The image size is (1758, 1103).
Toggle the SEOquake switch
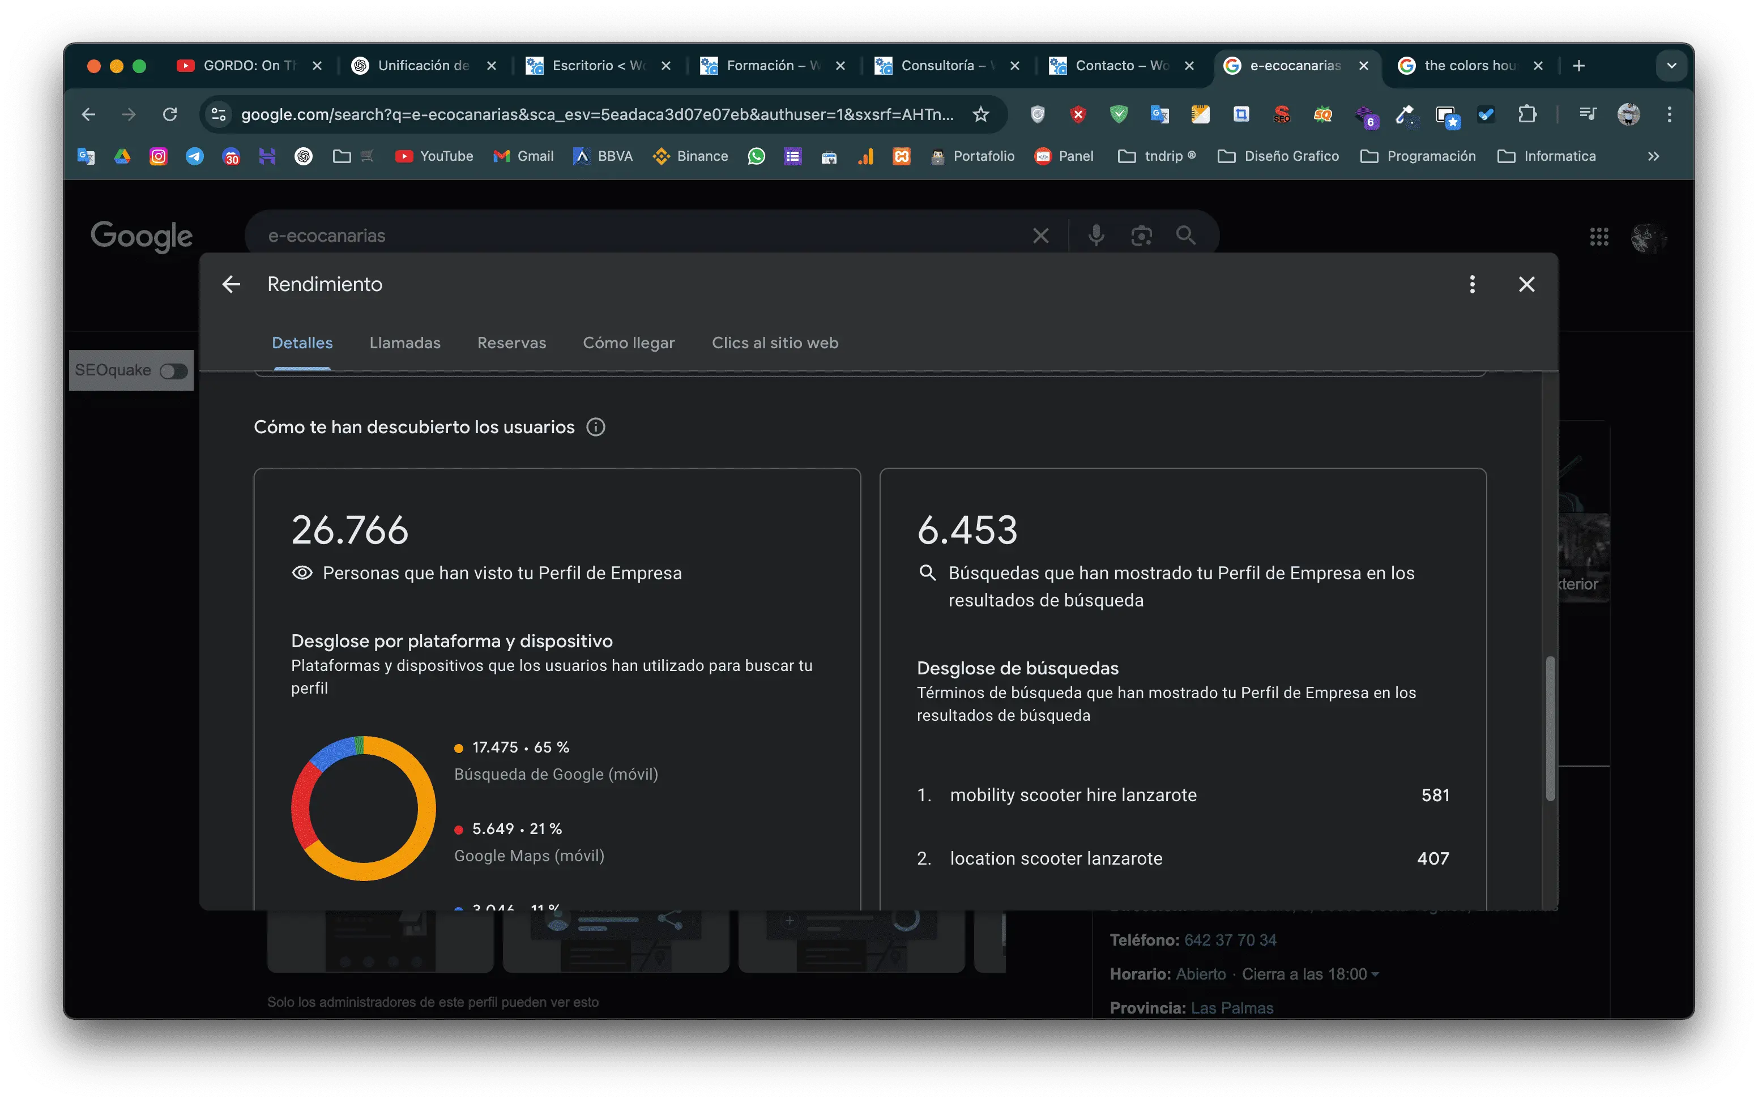click(x=174, y=371)
